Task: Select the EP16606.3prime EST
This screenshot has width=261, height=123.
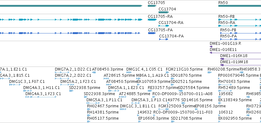Action: pyautogui.click(x=140, y=121)
